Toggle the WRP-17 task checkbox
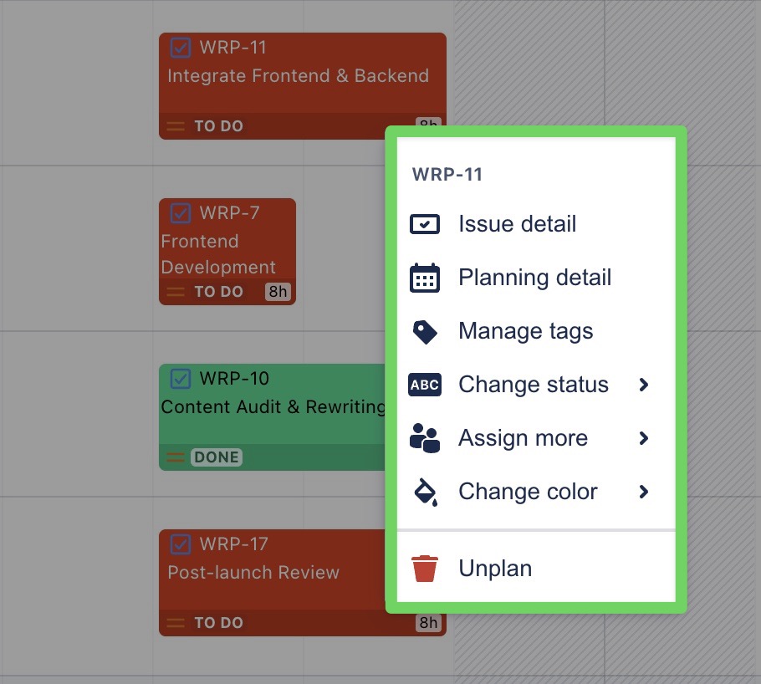 tap(181, 544)
